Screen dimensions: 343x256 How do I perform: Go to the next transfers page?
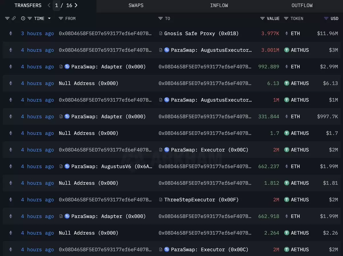tap(76, 5)
